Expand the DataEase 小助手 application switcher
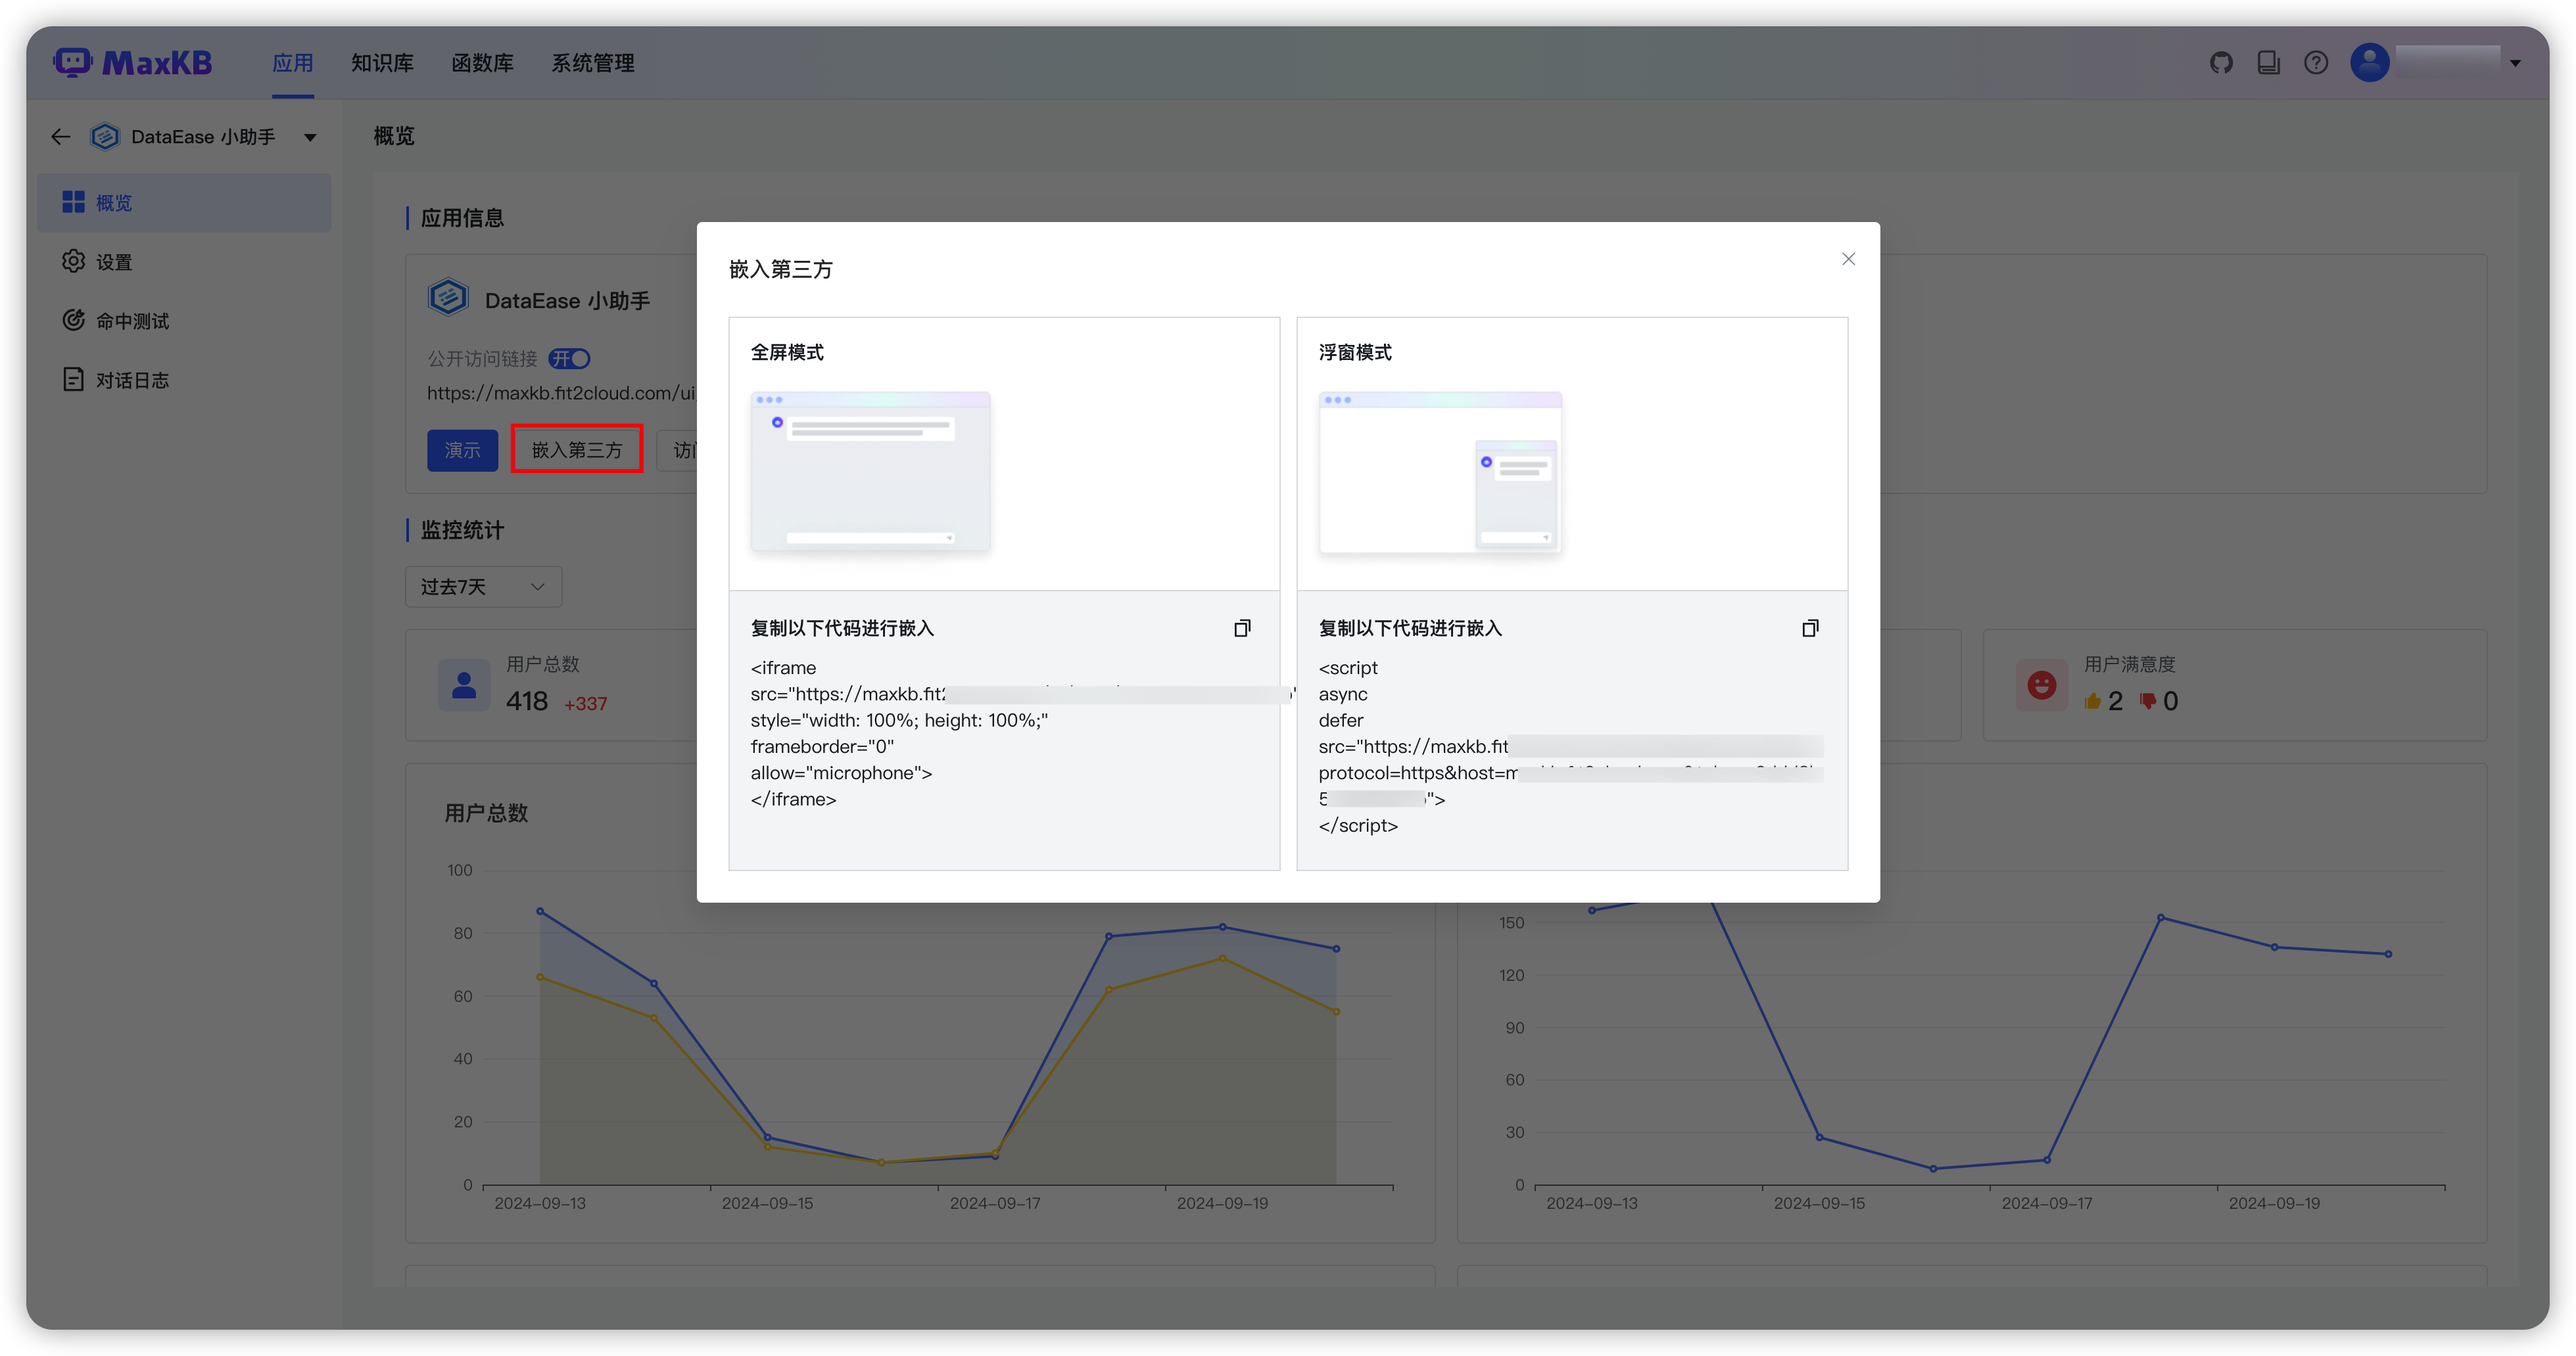Screen dimensions: 2576x1356 pyautogui.click(x=310, y=138)
